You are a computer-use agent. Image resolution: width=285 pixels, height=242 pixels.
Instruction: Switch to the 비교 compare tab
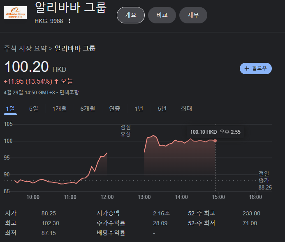tap(162, 15)
